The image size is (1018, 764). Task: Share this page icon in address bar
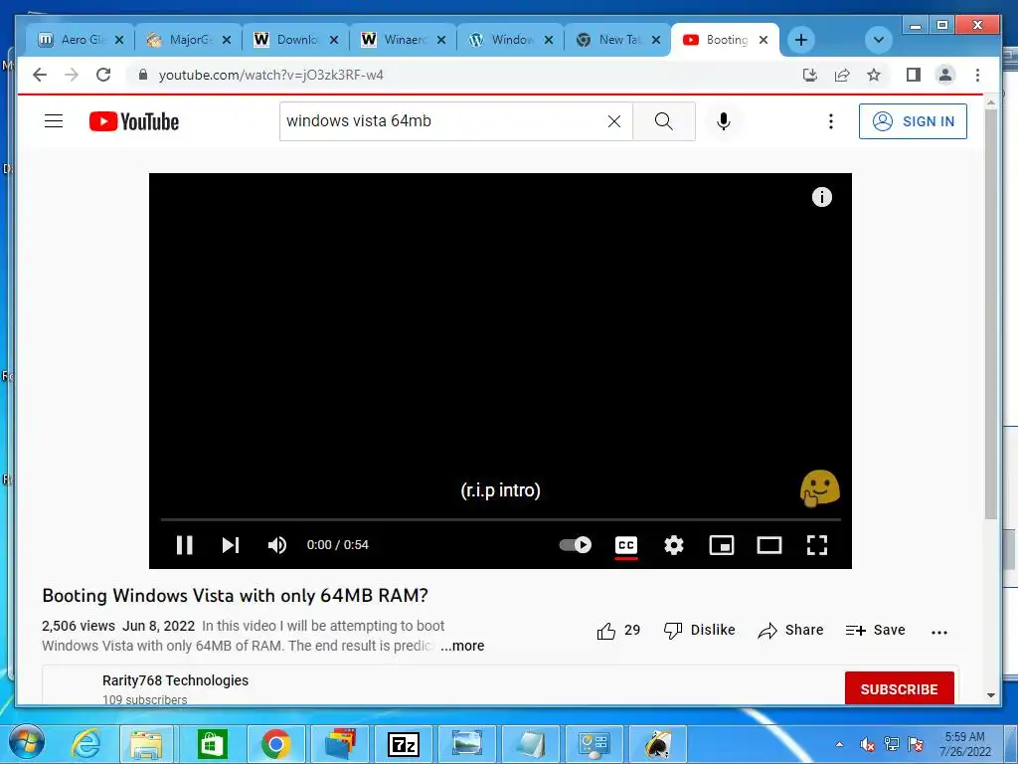(x=842, y=75)
